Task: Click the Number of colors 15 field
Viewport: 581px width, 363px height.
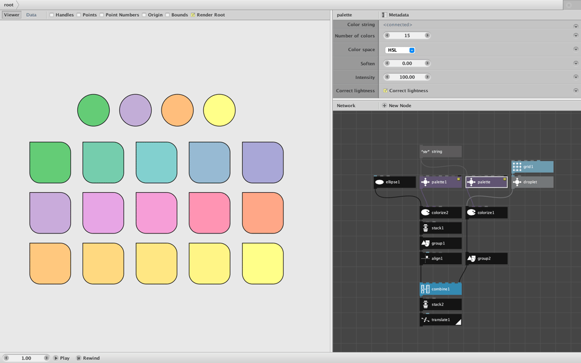Action: coord(407,35)
